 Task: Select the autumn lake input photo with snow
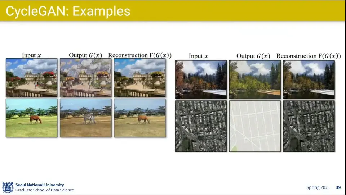[201, 80]
